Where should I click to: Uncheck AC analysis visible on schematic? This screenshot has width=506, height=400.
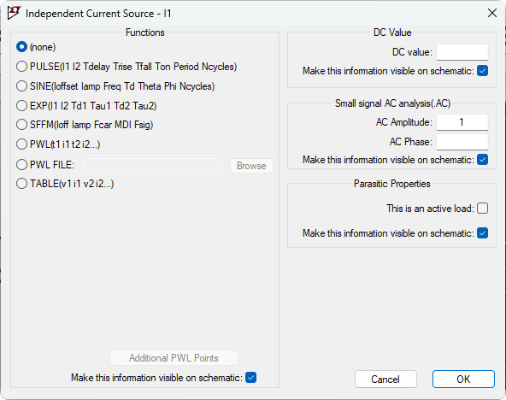(482, 160)
